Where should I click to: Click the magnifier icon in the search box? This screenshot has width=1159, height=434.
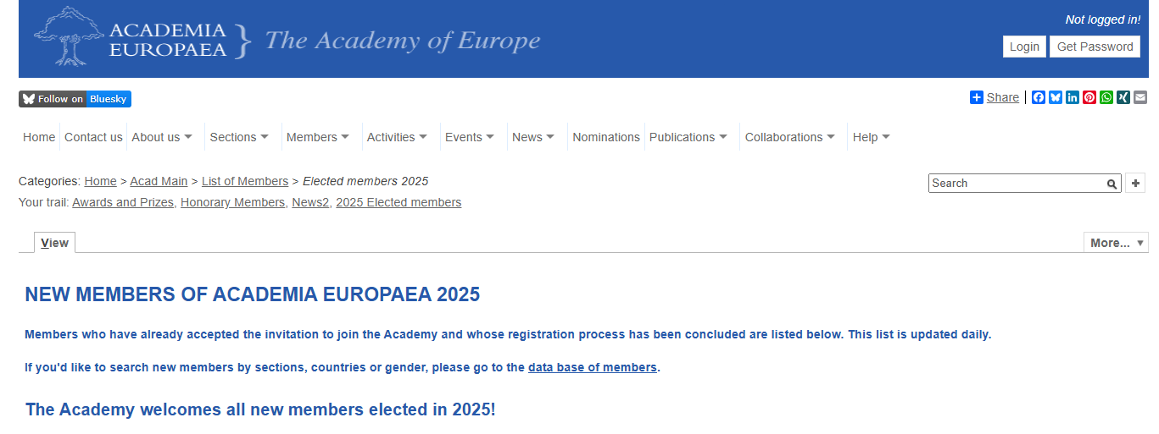[1112, 184]
